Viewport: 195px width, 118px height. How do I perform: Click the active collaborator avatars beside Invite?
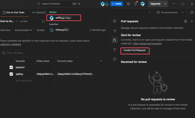click(104, 4)
